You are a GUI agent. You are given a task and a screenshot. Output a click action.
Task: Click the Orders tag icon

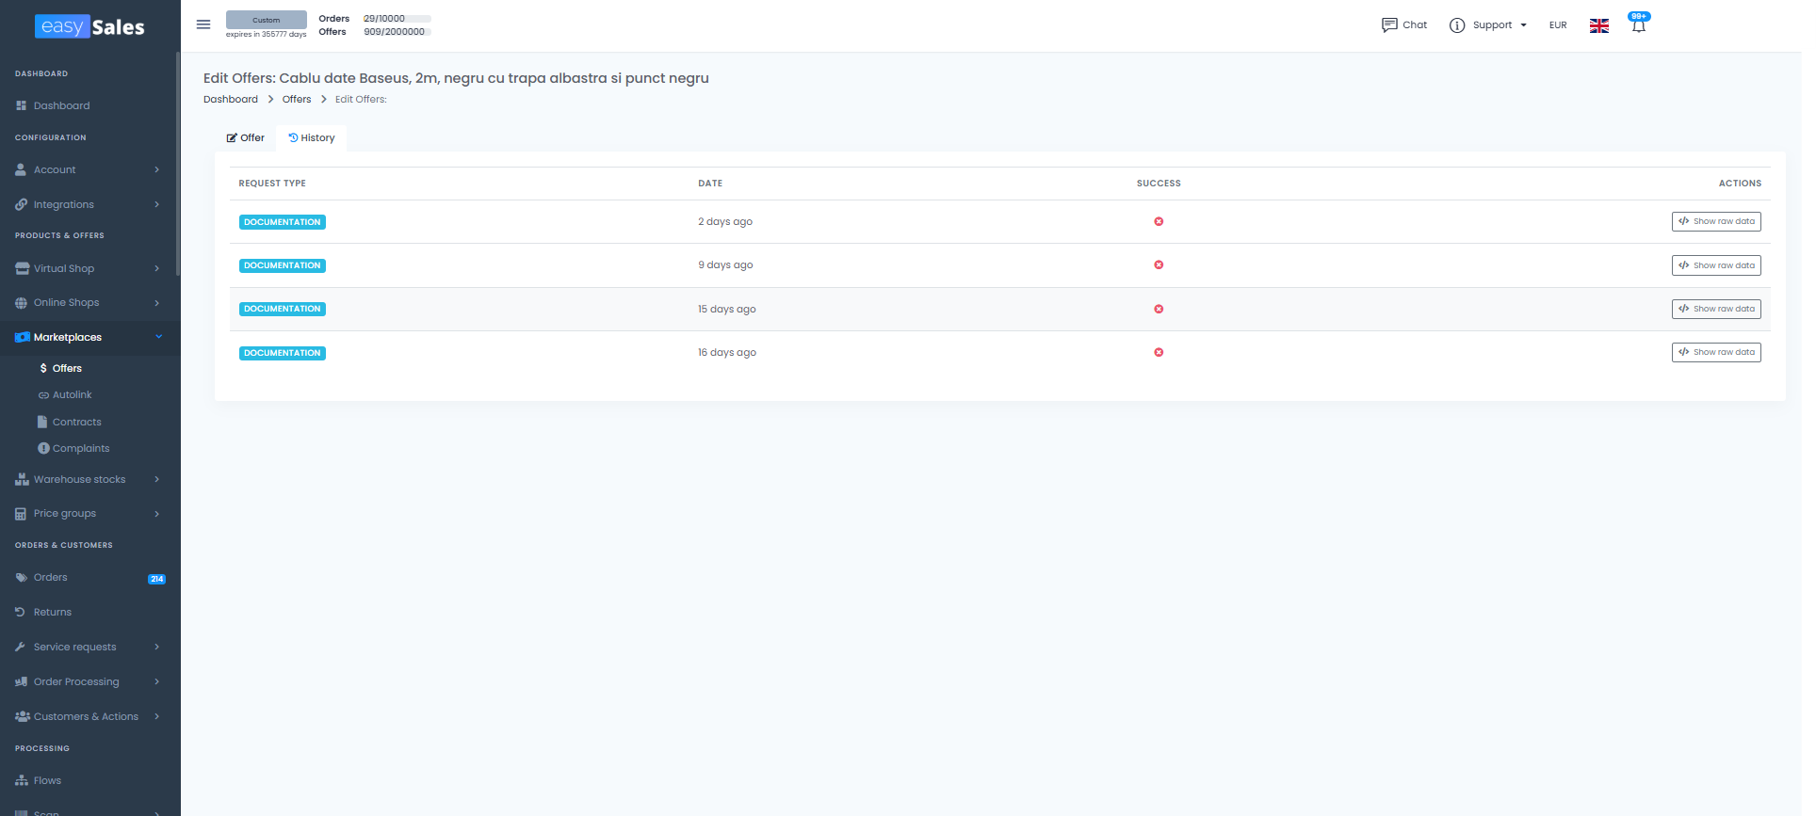click(21, 578)
